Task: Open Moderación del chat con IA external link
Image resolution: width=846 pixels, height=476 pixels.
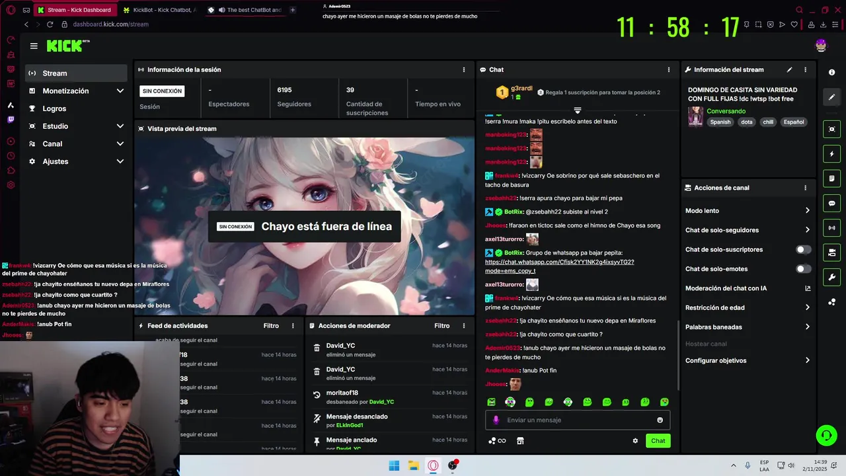Action: 807,288
